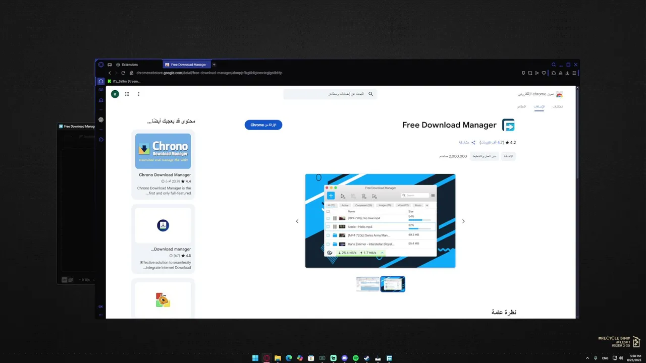Click the search magnifier in store search box
The height and width of the screenshot is (363, 646).
pyautogui.click(x=371, y=94)
